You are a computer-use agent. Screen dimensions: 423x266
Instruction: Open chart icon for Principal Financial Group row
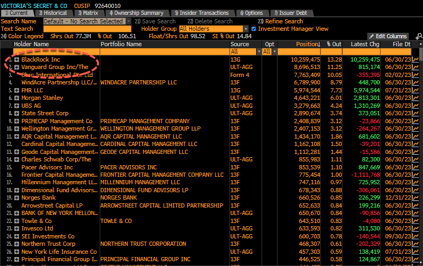[415, 259]
